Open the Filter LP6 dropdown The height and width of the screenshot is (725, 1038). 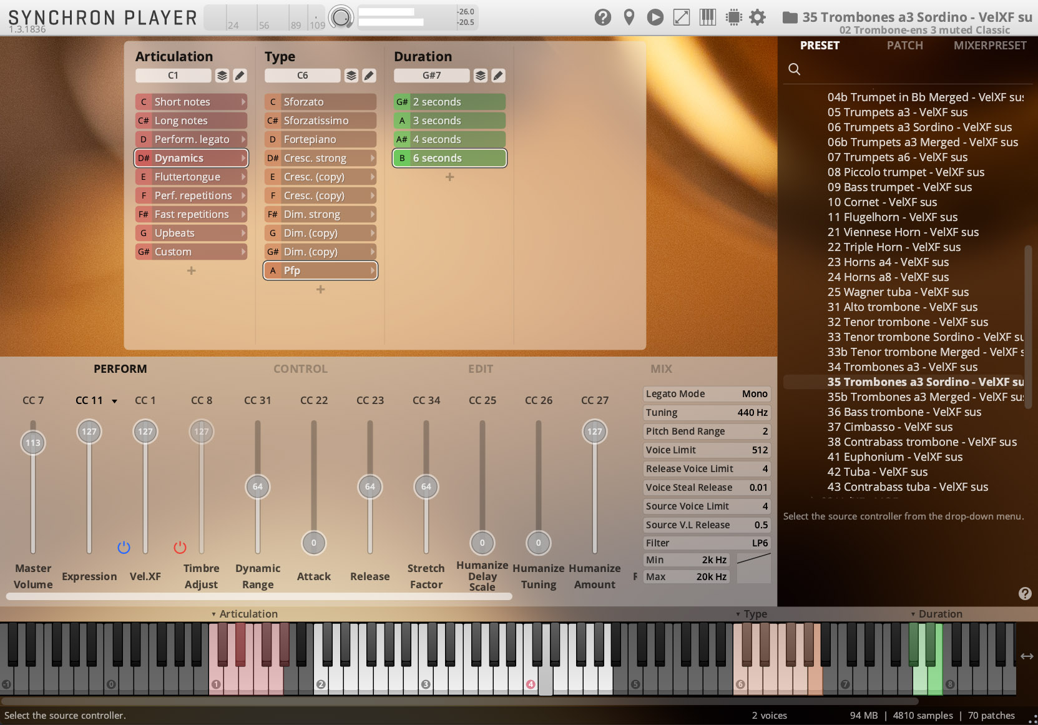pos(707,543)
